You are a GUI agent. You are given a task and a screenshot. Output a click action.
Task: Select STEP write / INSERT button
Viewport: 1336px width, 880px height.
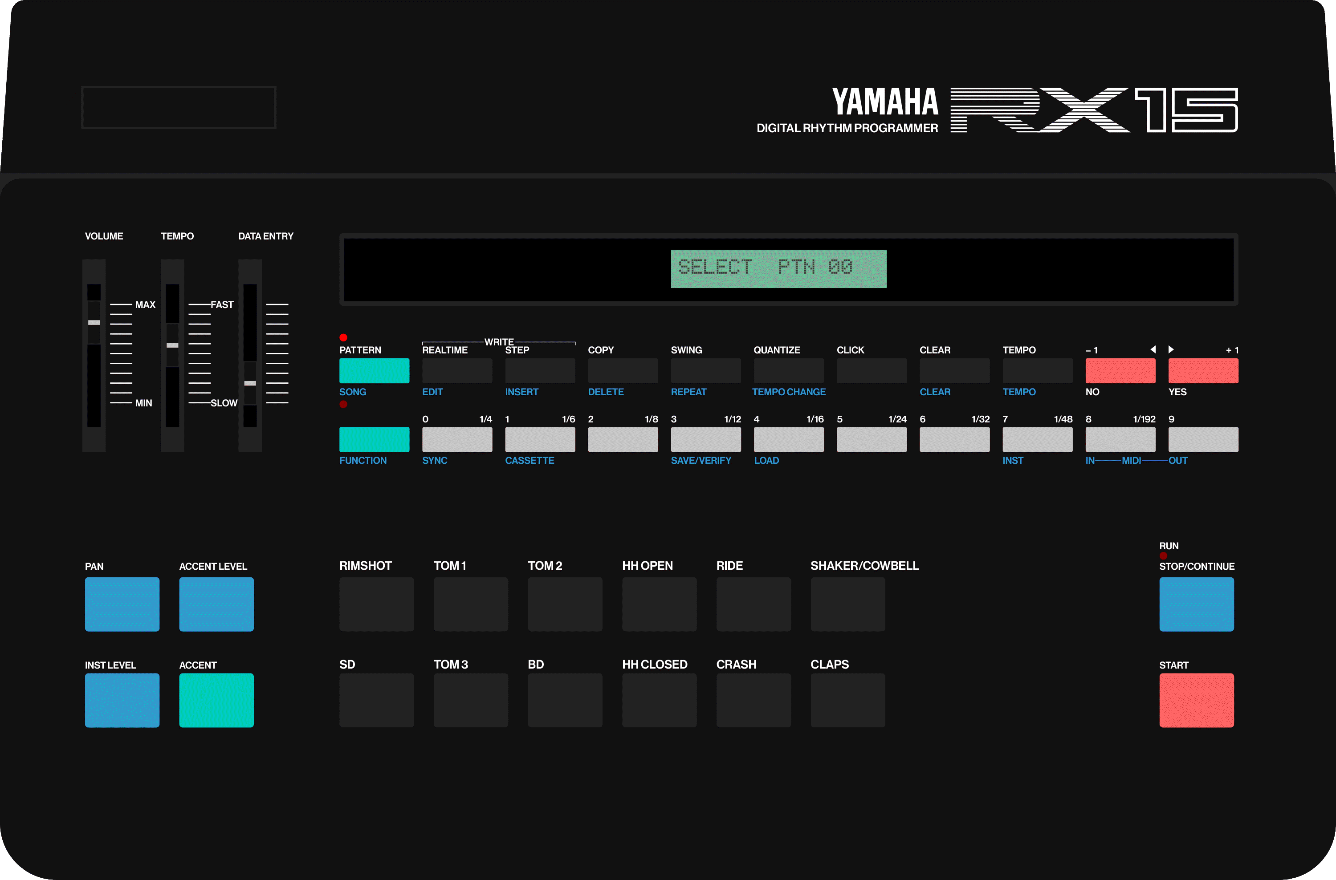pyautogui.click(x=540, y=371)
